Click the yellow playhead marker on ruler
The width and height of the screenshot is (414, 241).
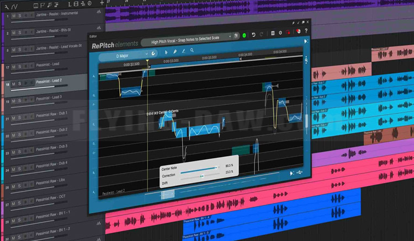point(147,61)
